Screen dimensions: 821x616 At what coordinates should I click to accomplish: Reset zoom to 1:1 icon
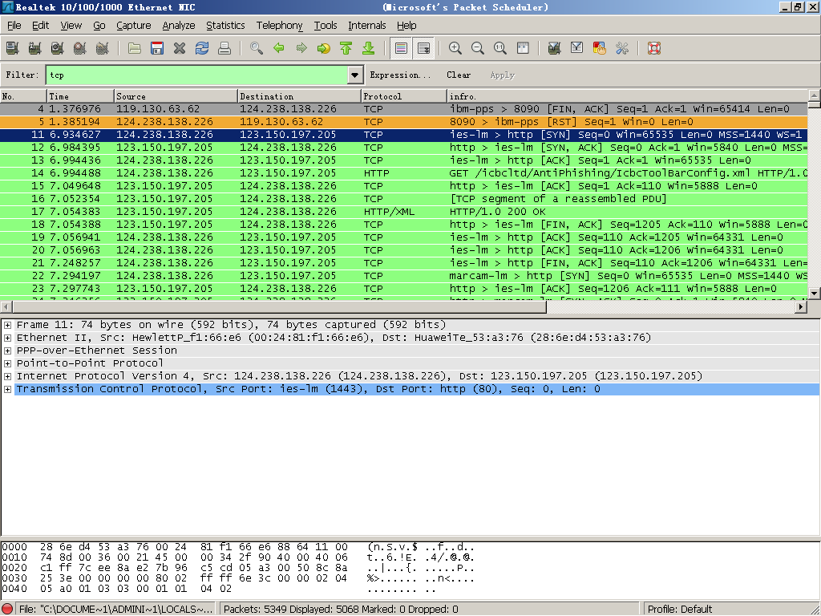(500, 49)
